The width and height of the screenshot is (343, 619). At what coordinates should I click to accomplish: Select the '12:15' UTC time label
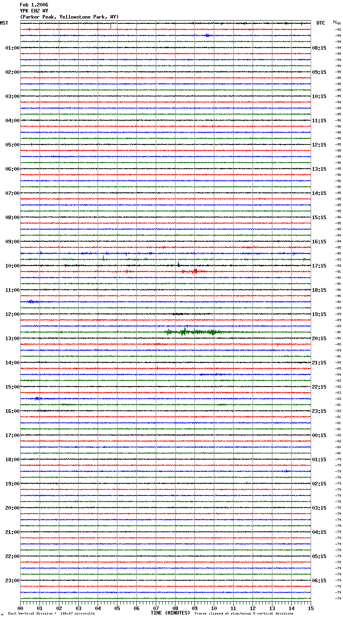pyautogui.click(x=319, y=145)
